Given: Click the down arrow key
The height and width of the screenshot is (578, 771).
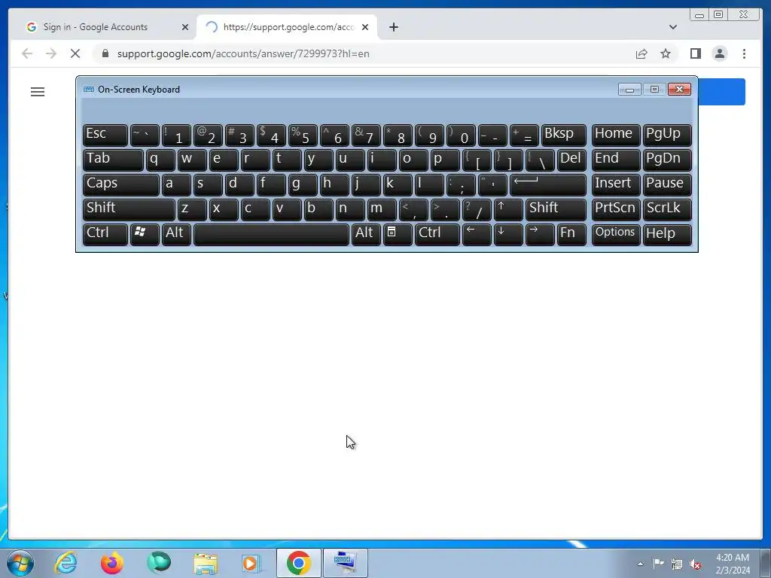Looking at the screenshot, I should 508,234.
